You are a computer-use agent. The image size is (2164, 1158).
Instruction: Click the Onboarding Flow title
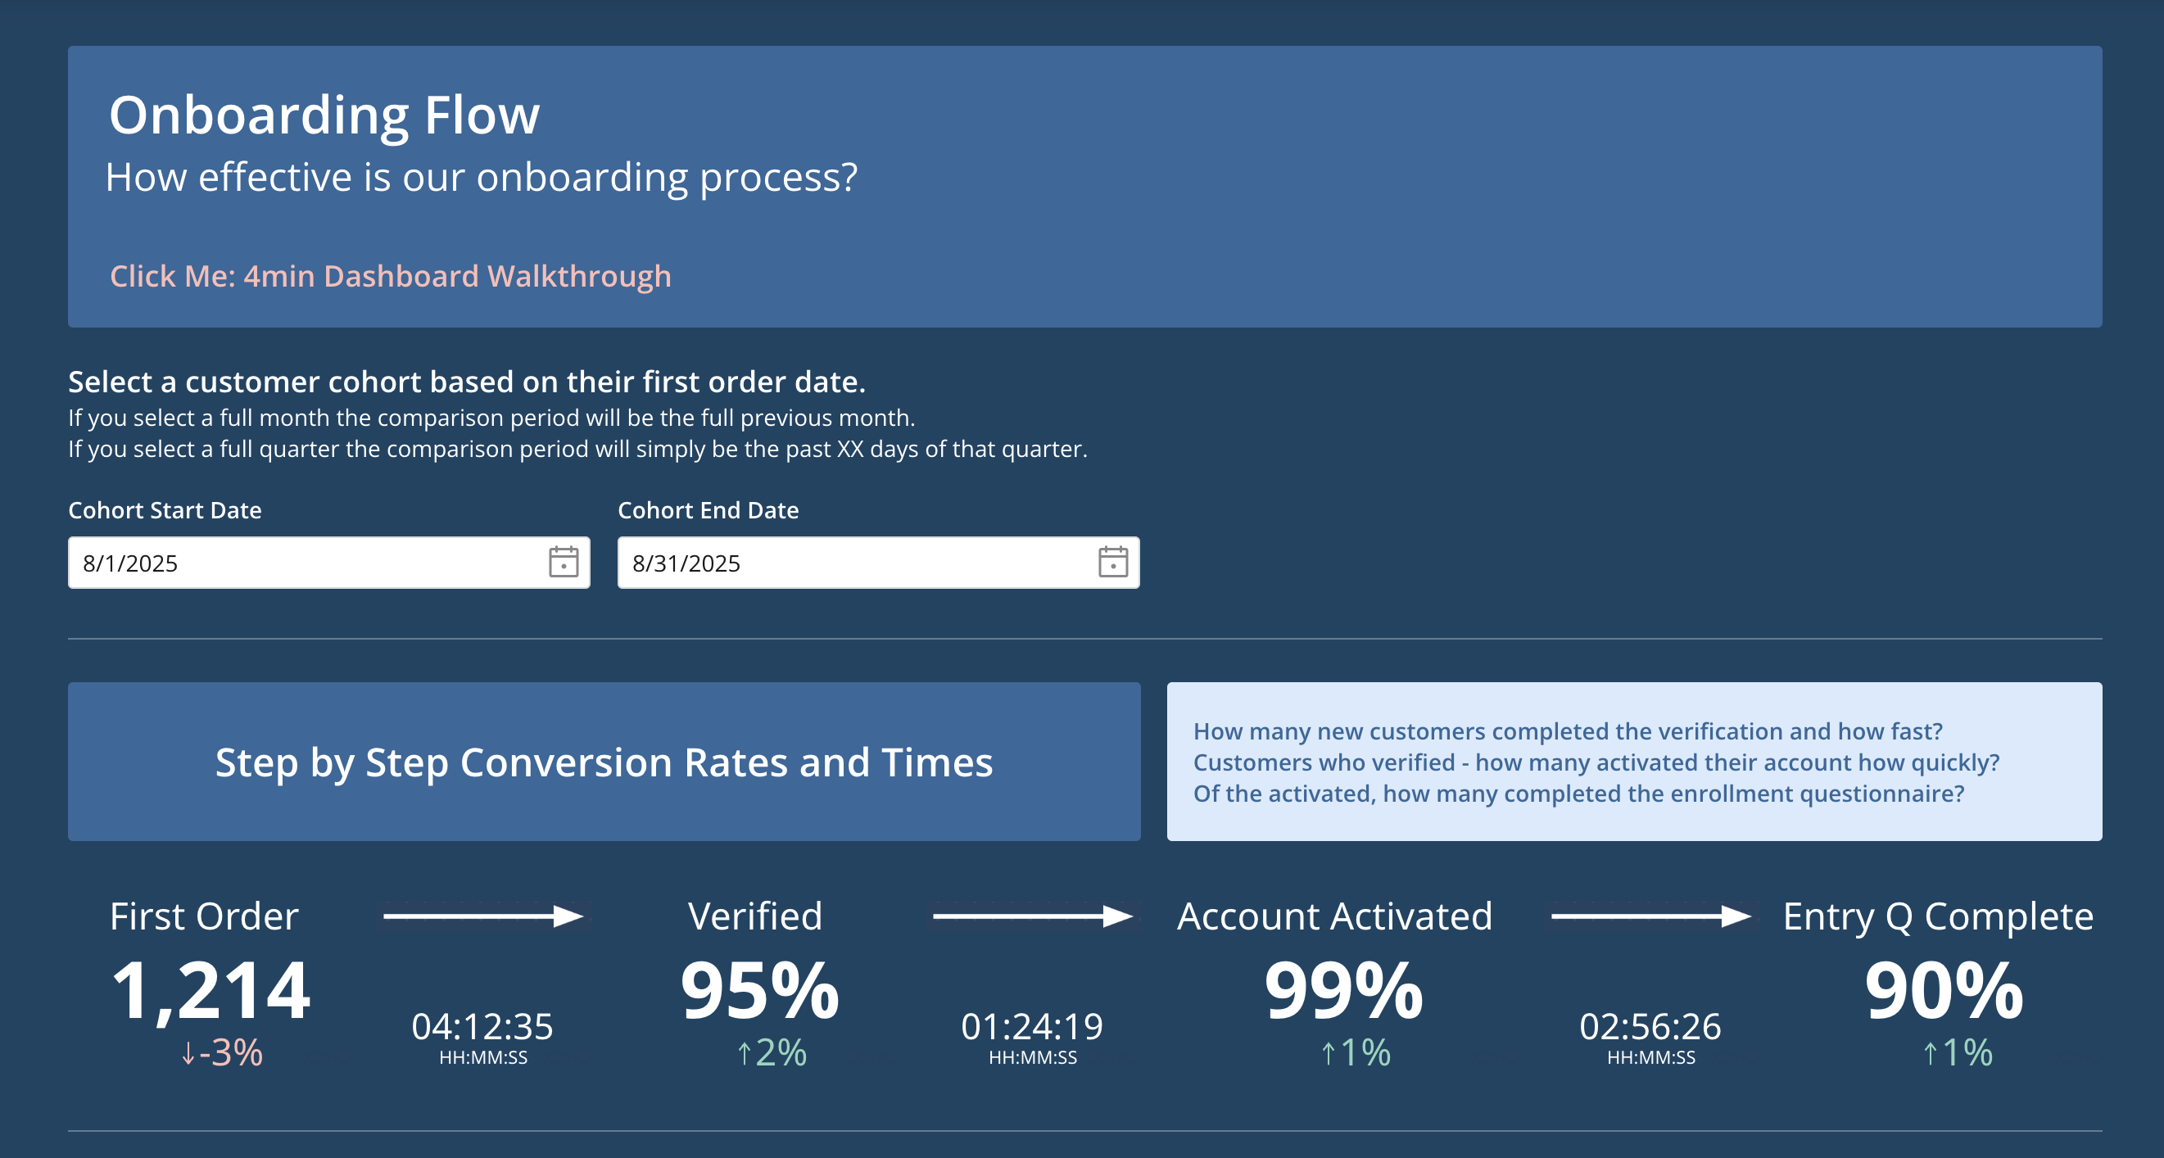click(324, 115)
